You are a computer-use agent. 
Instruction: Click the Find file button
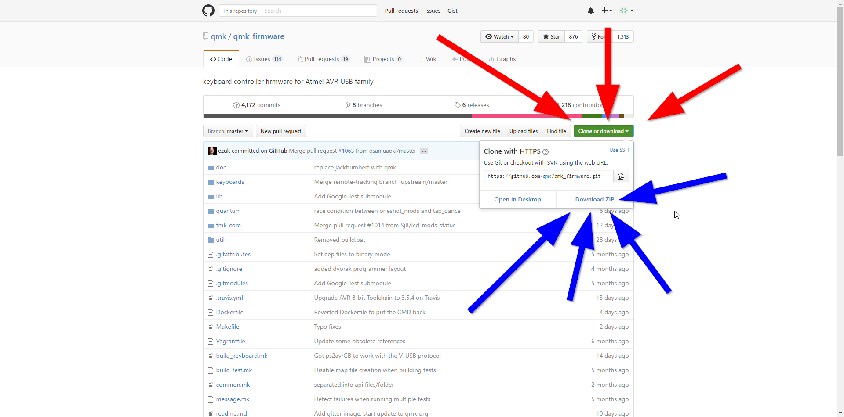click(557, 131)
